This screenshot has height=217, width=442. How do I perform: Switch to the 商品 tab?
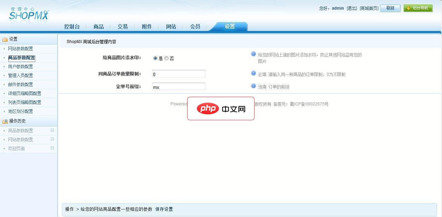[x=98, y=26]
